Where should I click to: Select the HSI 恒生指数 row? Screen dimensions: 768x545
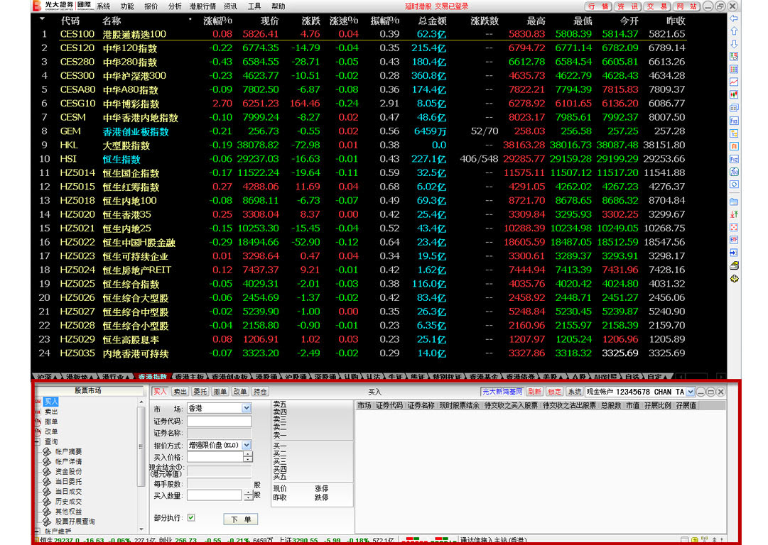(362, 159)
